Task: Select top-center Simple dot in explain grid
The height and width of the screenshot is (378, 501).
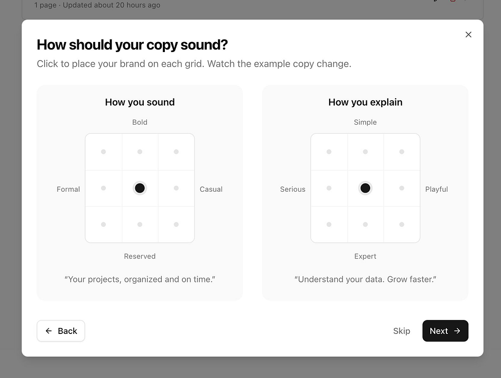Action: tap(365, 152)
